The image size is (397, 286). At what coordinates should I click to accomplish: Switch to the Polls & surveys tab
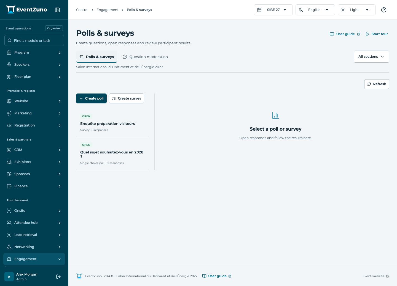pos(96,57)
